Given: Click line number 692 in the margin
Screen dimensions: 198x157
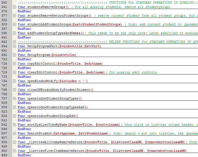Looking at the screenshot, I should 4,55.
